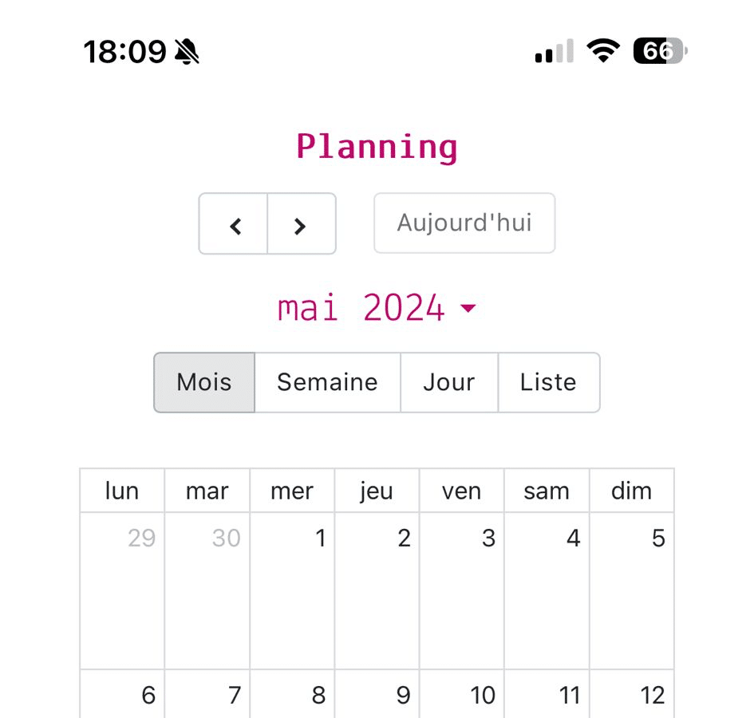The width and height of the screenshot is (754, 718).
Task: Switch to Semaine view
Action: pyautogui.click(x=327, y=382)
